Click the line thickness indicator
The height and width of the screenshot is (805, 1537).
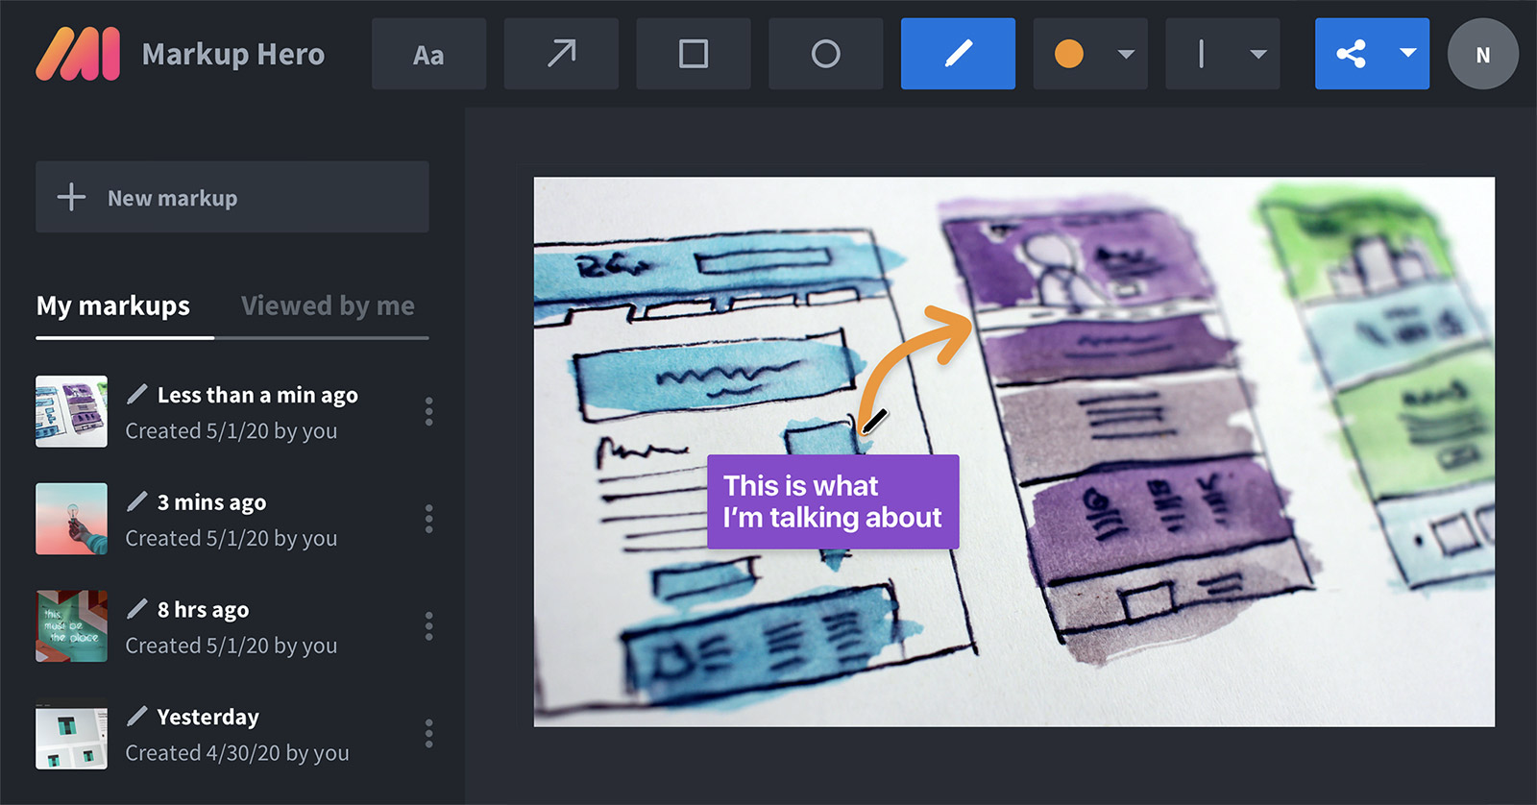point(1202,54)
